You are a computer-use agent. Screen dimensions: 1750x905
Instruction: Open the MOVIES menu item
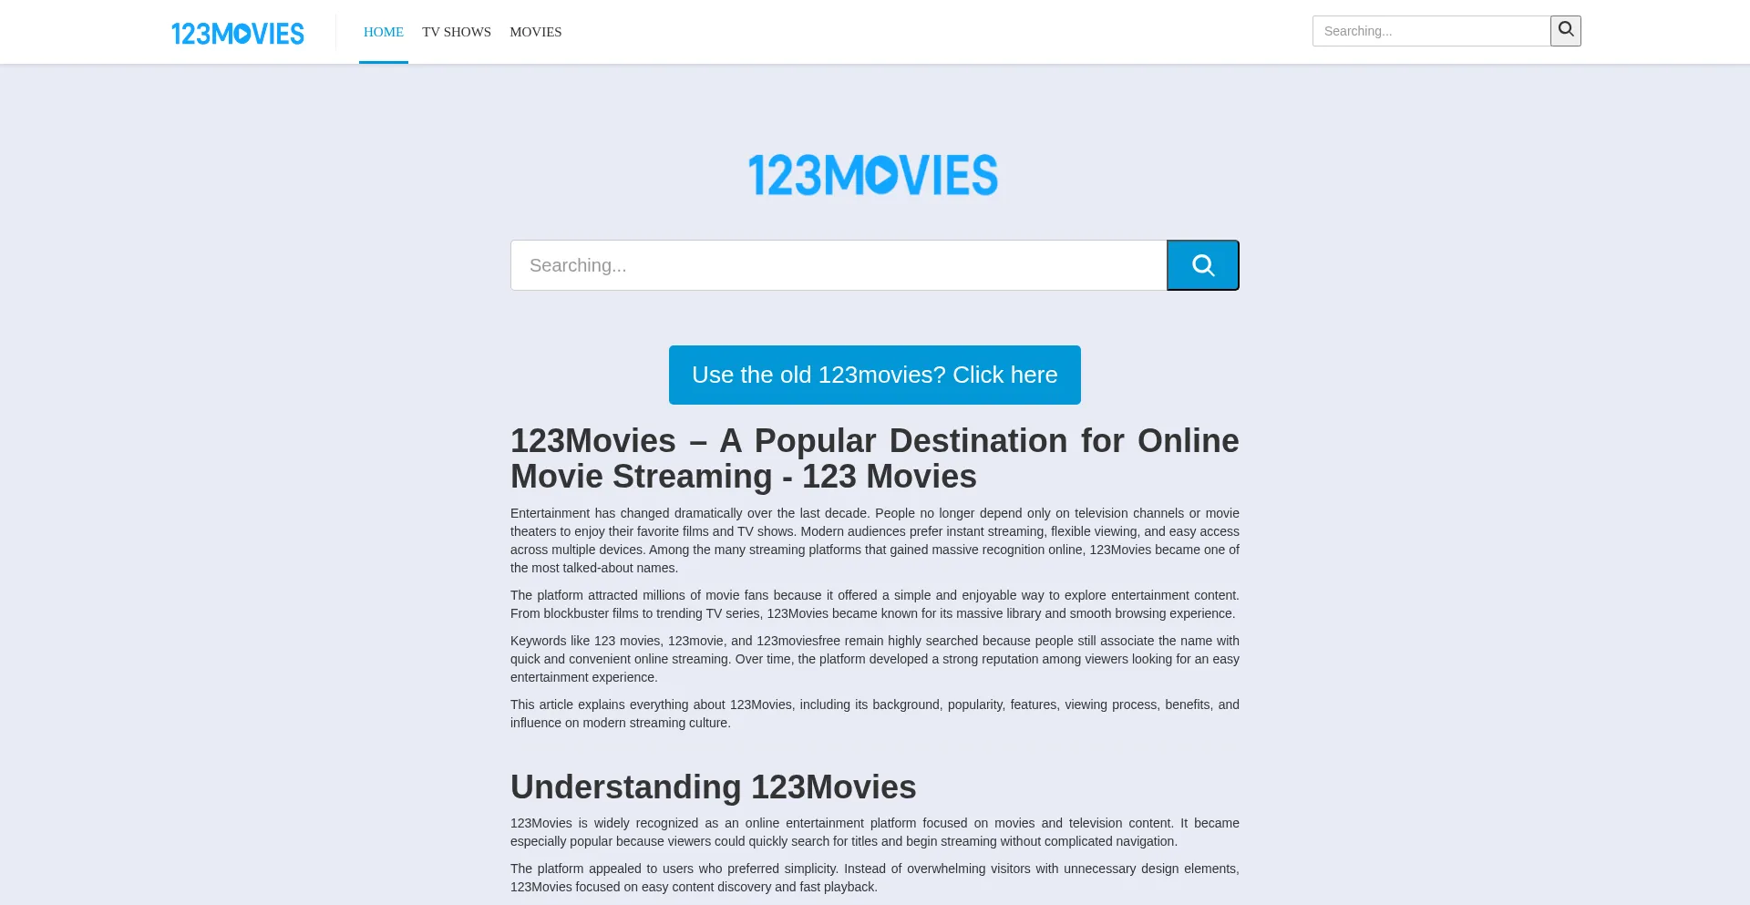tap(536, 32)
